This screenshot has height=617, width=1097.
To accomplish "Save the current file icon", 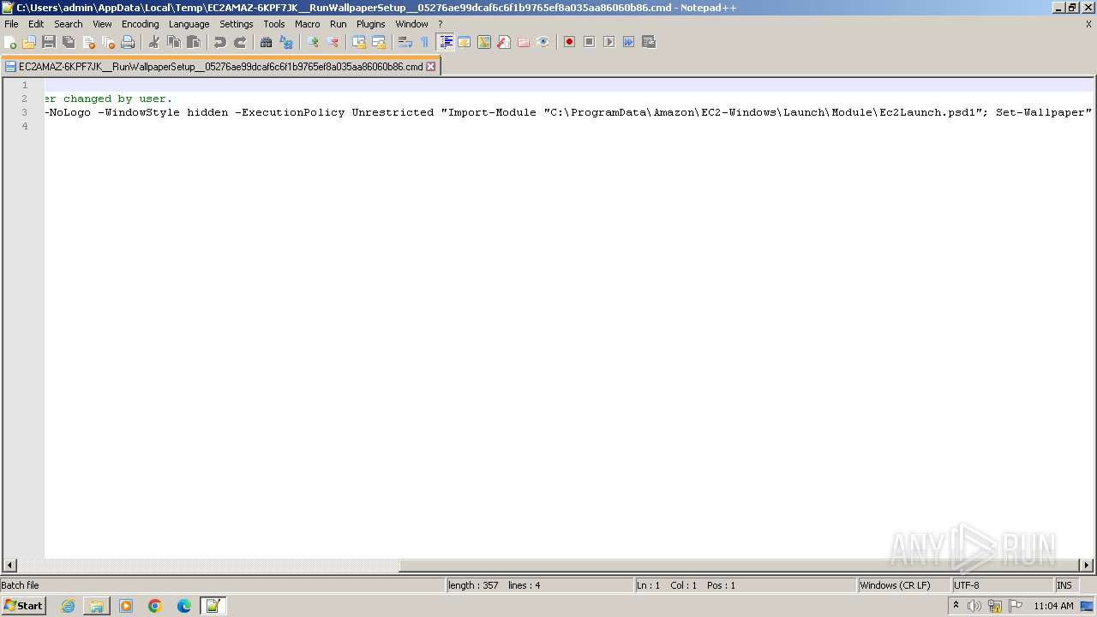I will (x=49, y=42).
